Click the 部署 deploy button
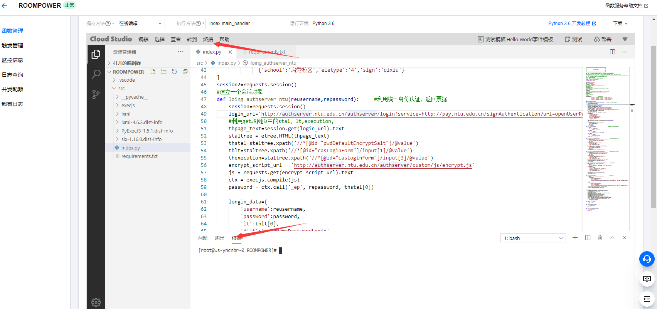The image size is (657, 309). click(x=603, y=39)
